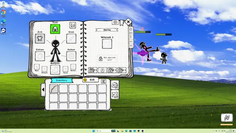
Task: Select the green Kask helmet slot
Action: click(x=55, y=29)
